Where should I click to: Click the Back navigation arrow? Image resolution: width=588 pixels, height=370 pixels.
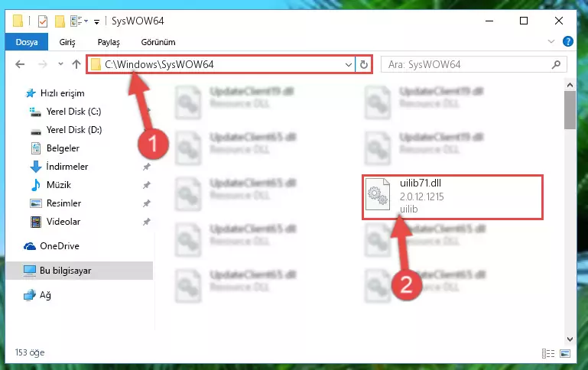coord(20,64)
